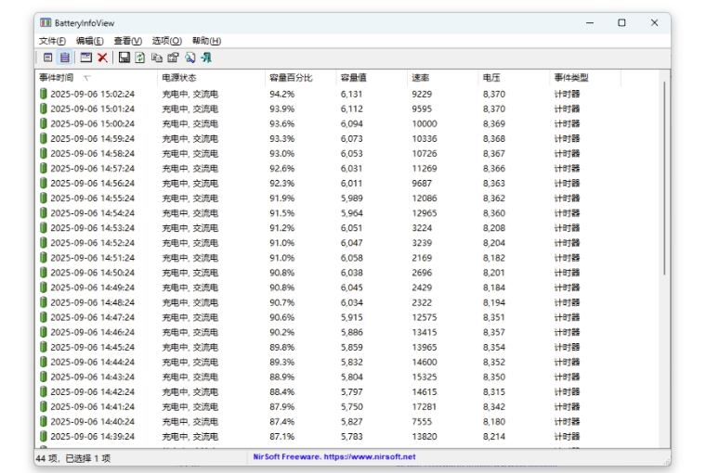Open the 编辑(E) menu

tap(89, 41)
